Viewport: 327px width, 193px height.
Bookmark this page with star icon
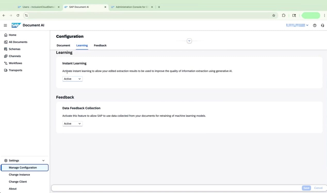[x=274, y=15]
